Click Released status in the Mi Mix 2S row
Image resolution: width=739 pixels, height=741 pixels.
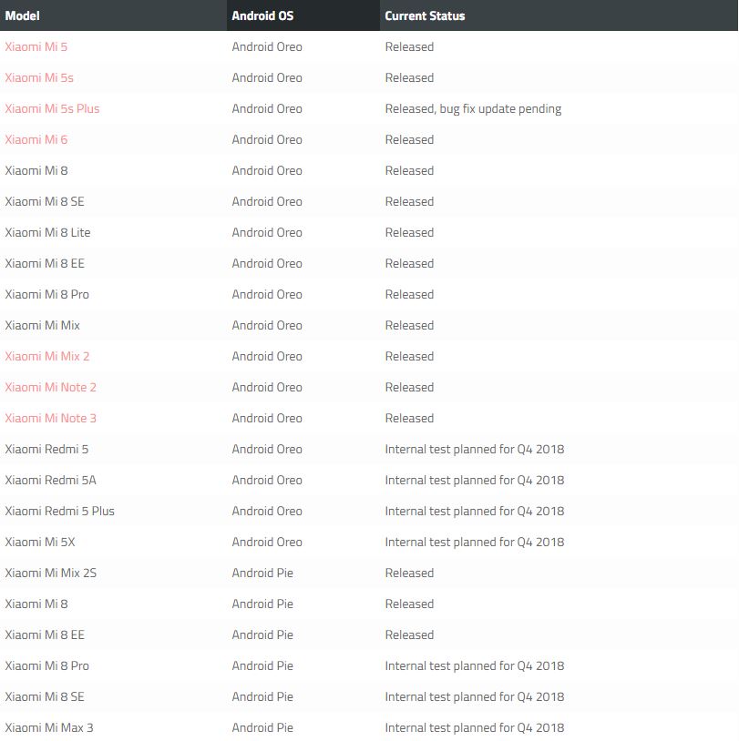coord(409,573)
